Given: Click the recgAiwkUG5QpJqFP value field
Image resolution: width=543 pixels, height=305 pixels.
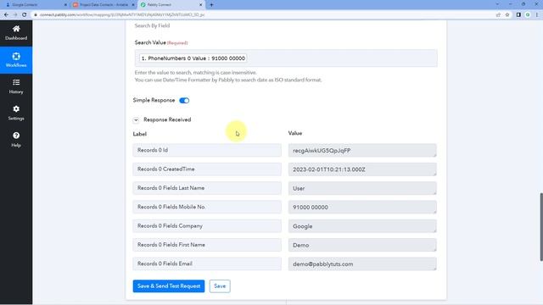Looking at the screenshot, I should tap(362, 151).
